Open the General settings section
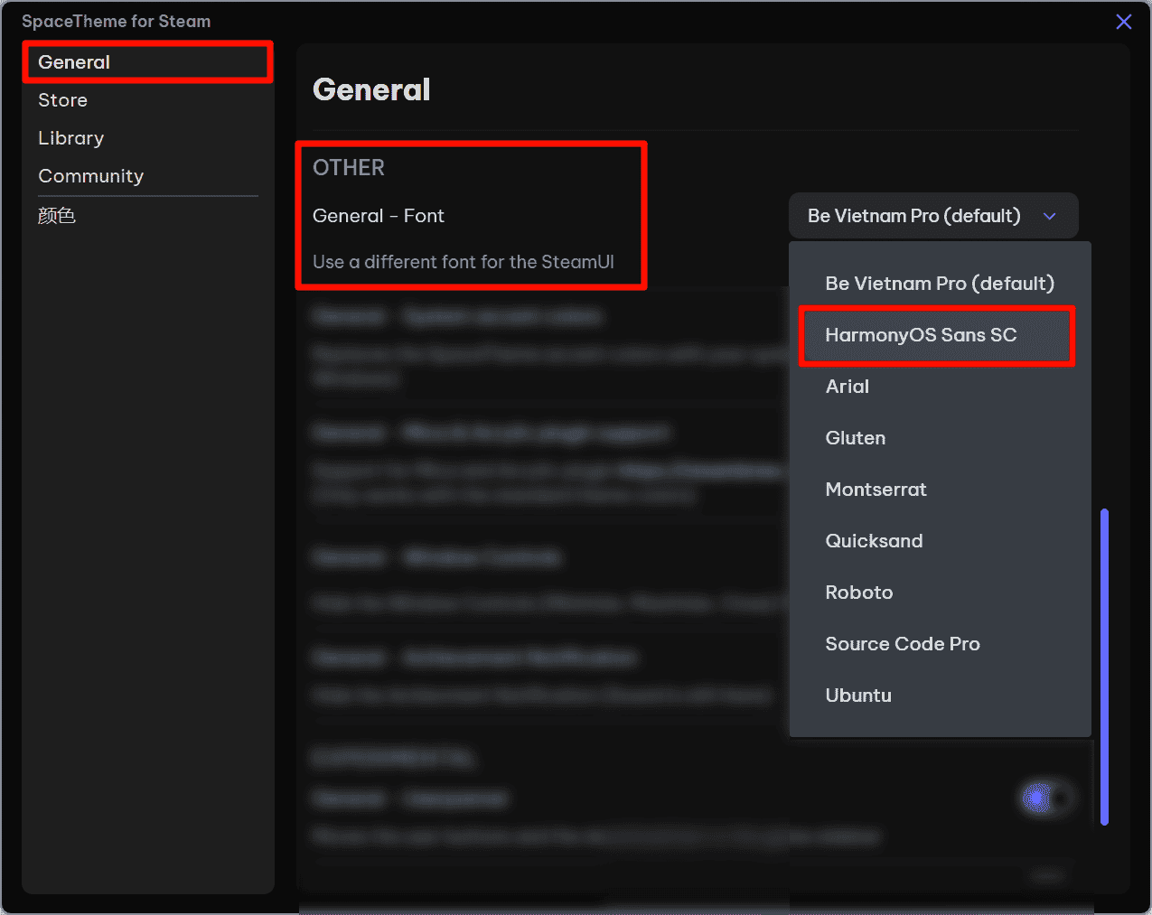Screen dimensions: 1152x915 pyautogui.click(x=74, y=62)
